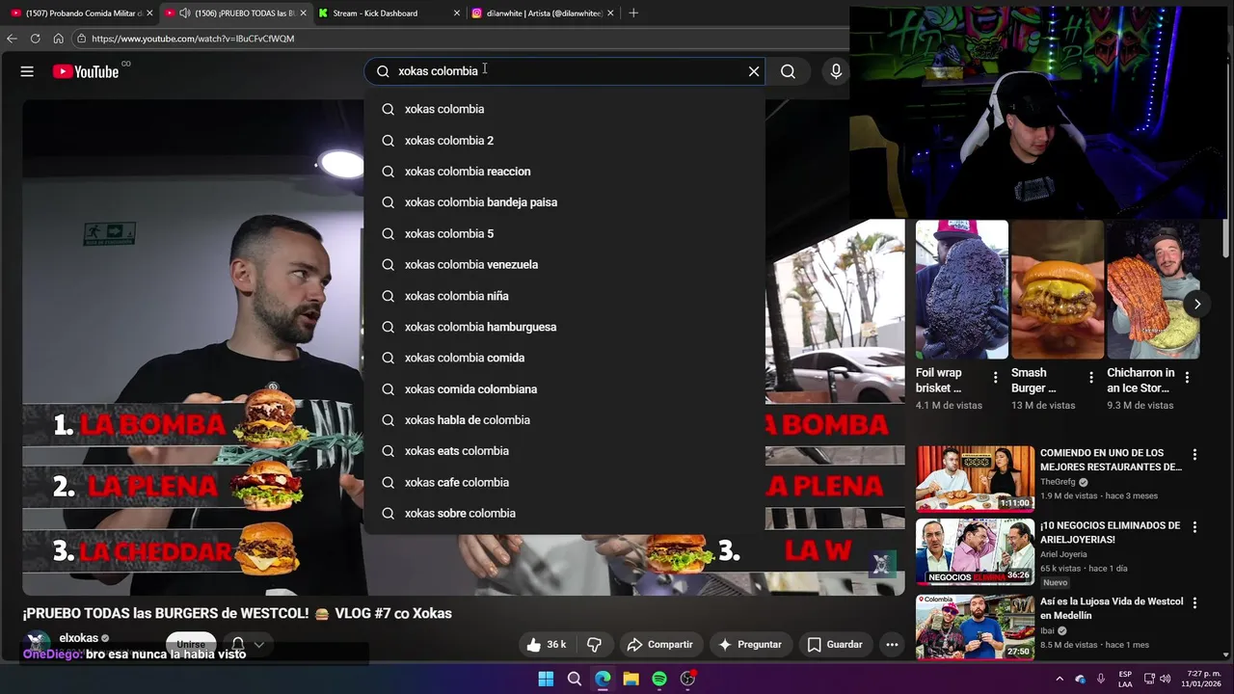Screen dimensions: 1234x694
Task: Click the browser back arrow
Action: tap(12, 39)
